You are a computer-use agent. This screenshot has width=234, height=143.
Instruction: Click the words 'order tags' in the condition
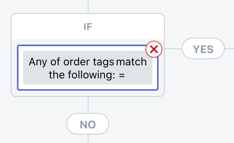click(89, 62)
